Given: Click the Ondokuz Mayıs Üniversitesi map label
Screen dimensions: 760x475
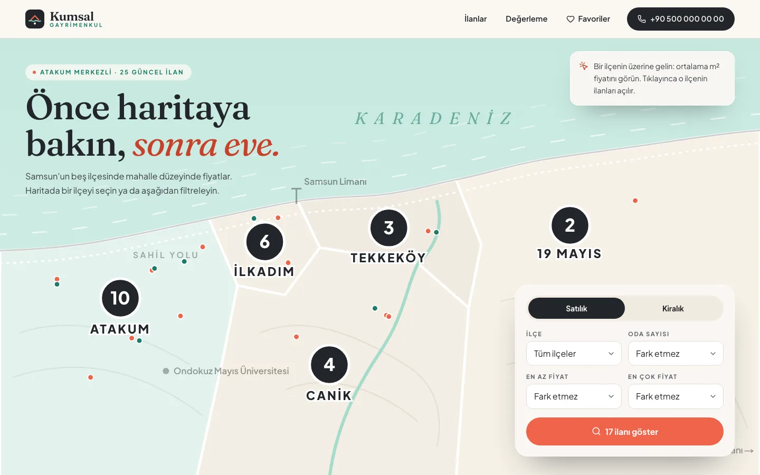Looking at the screenshot, I should (231, 371).
